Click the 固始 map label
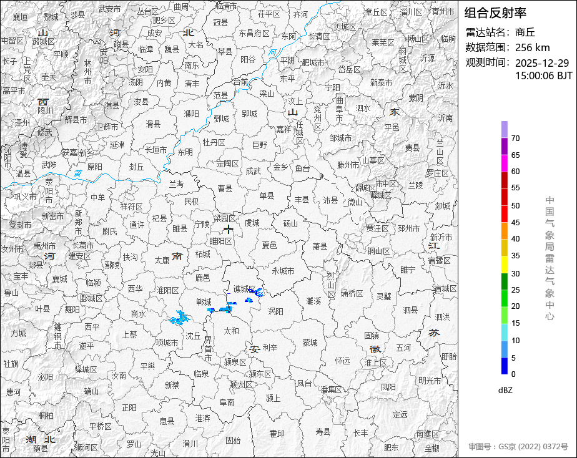 pos(233,441)
